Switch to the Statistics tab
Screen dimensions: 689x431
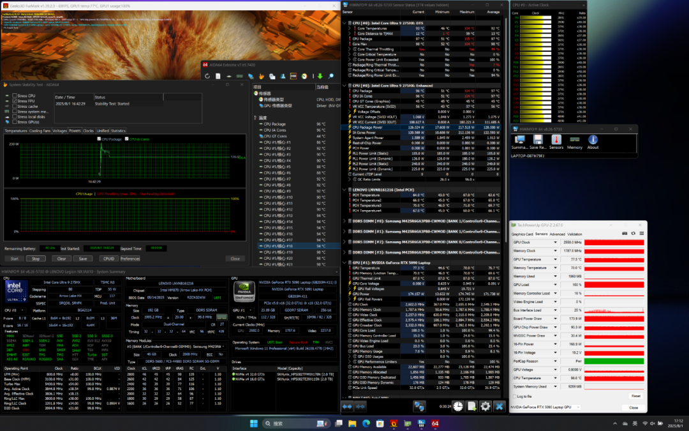pos(118,131)
